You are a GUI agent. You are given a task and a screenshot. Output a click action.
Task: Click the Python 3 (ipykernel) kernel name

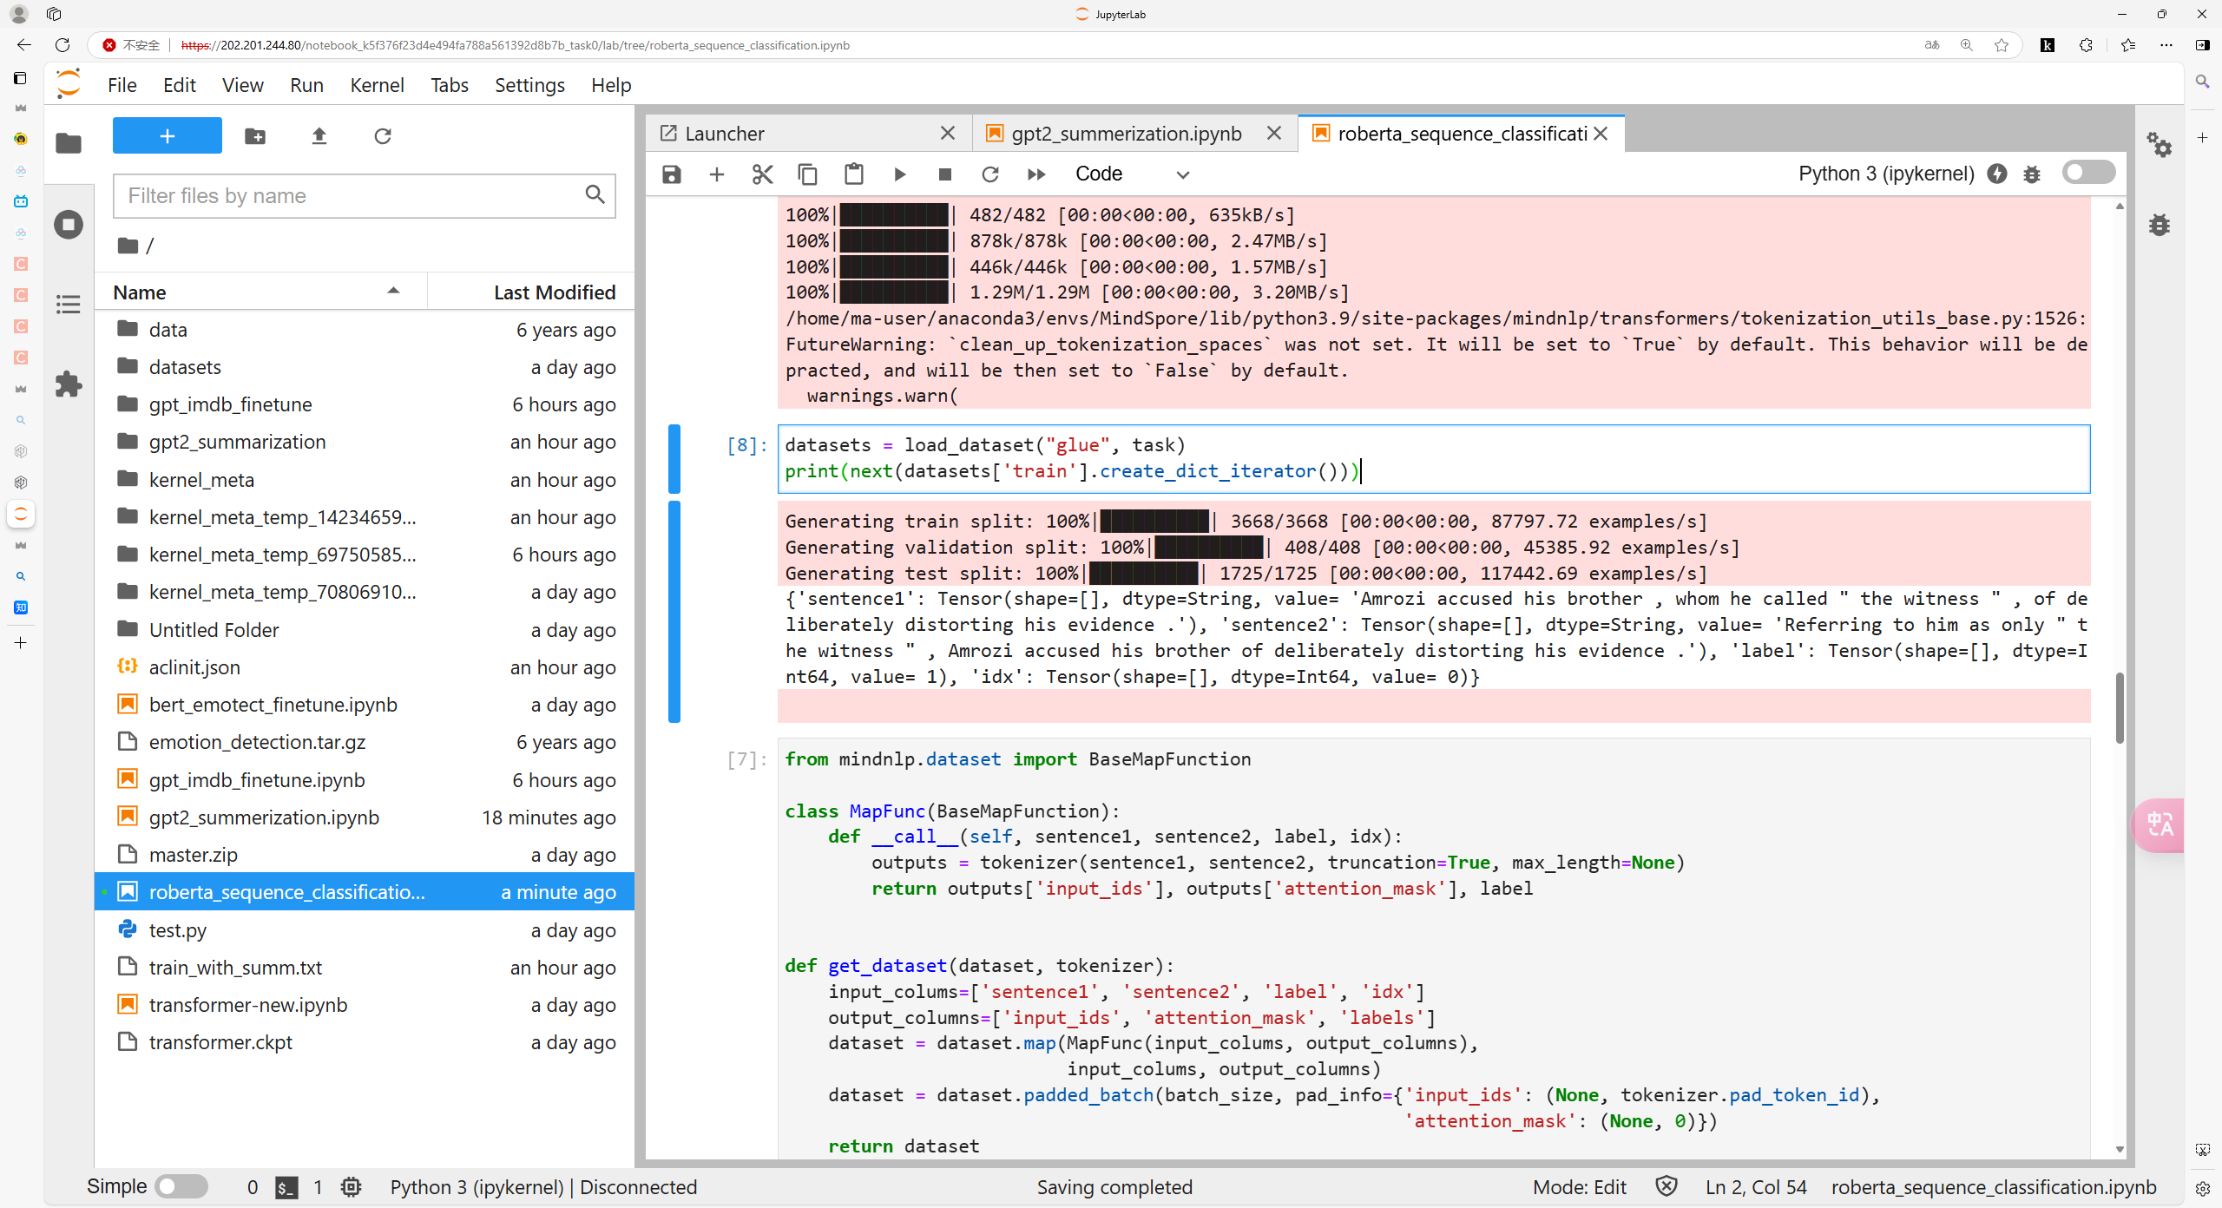[1885, 174]
